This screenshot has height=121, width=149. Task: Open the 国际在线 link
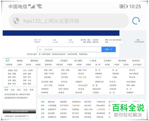point(48,65)
